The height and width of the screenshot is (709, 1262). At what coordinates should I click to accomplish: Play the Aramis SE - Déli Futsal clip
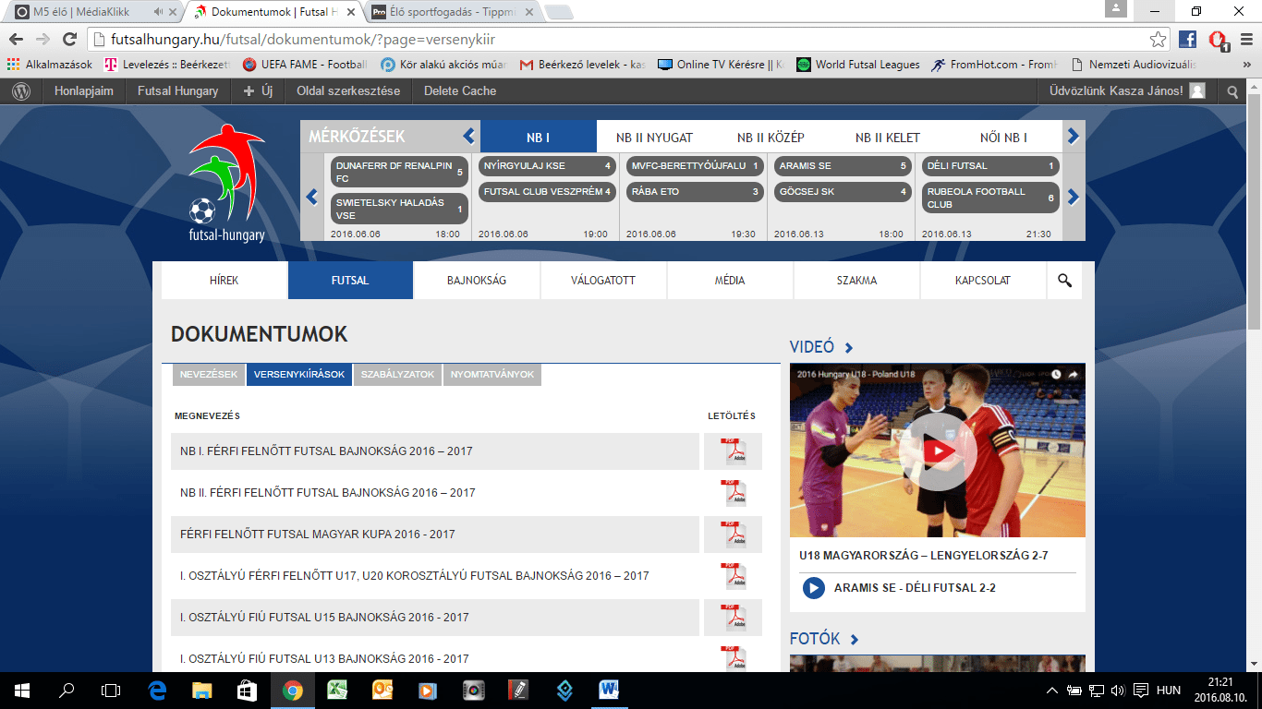click(813, 588)
